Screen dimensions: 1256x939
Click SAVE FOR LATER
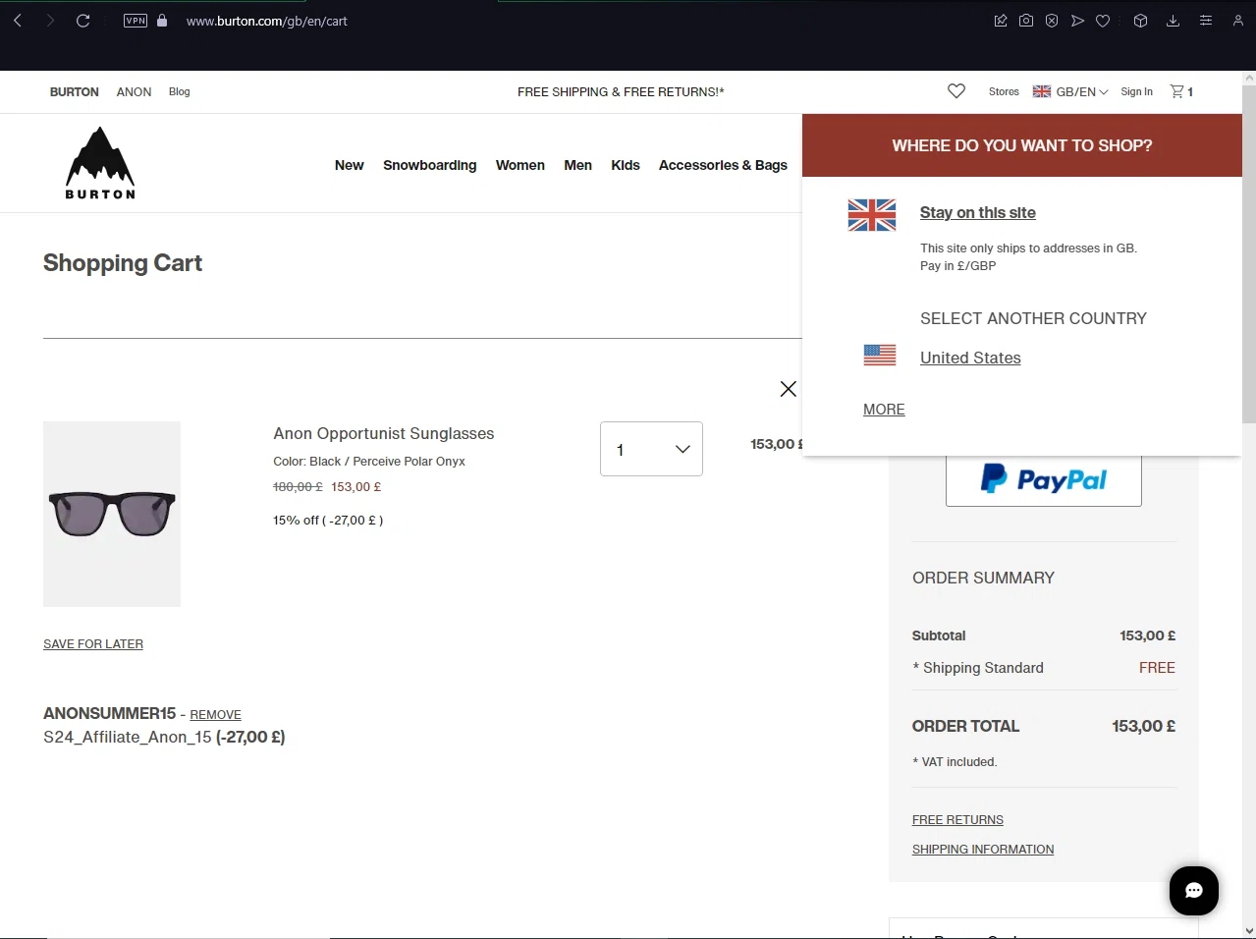point(93,644)
